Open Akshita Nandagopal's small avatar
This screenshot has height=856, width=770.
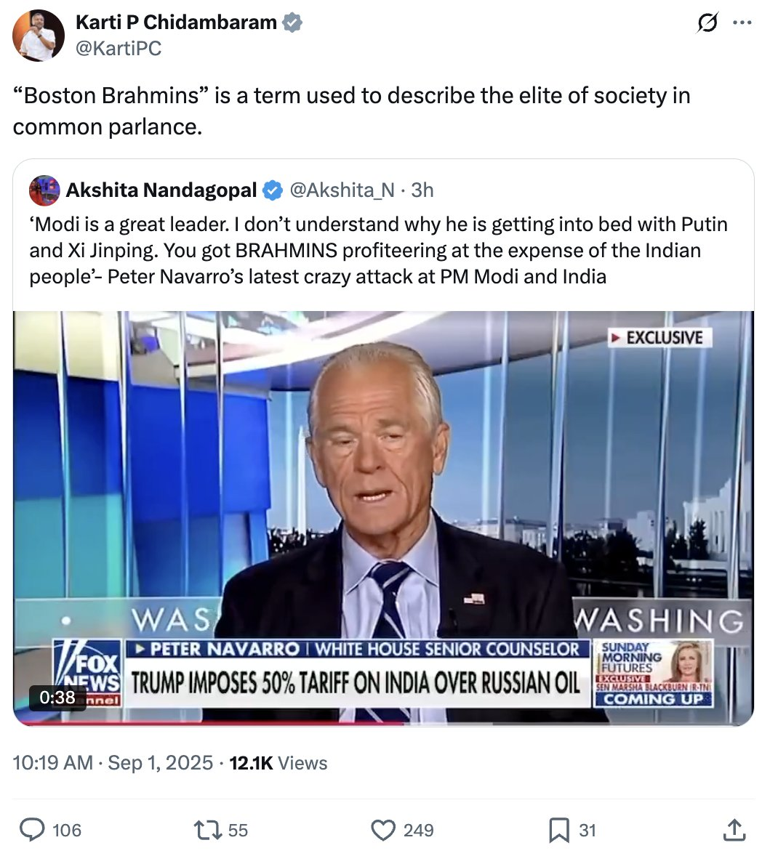point(44,190)
